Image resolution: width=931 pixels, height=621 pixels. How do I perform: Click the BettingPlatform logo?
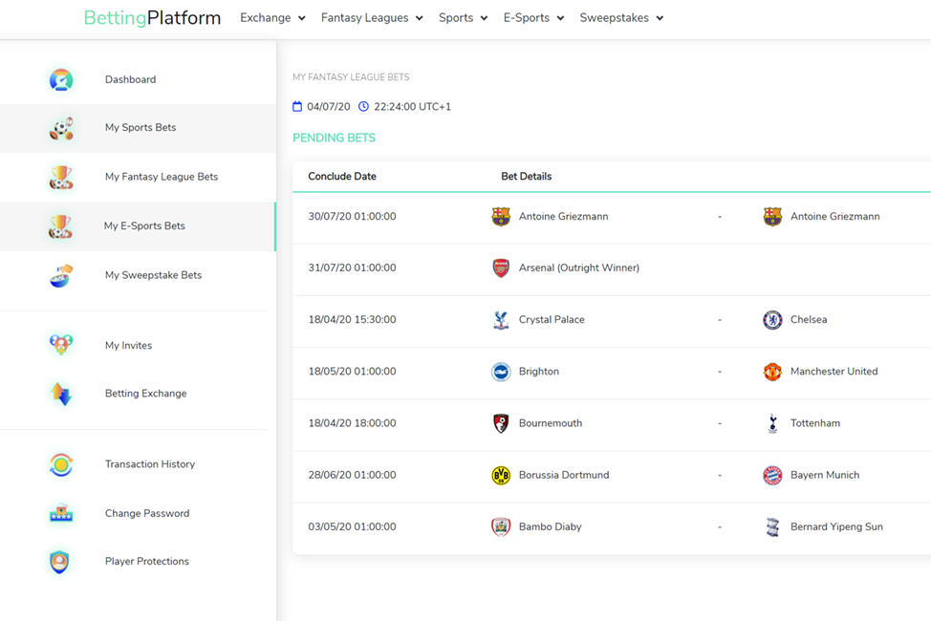152,17
